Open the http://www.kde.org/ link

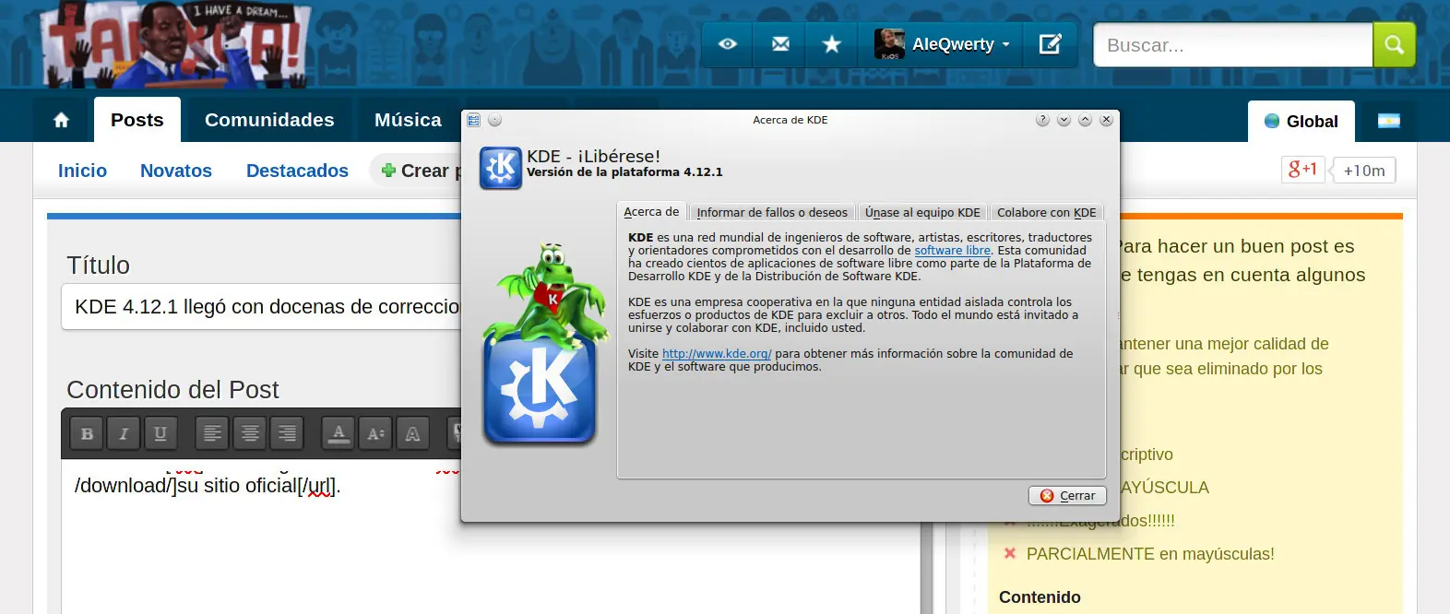tap(717, 354)
